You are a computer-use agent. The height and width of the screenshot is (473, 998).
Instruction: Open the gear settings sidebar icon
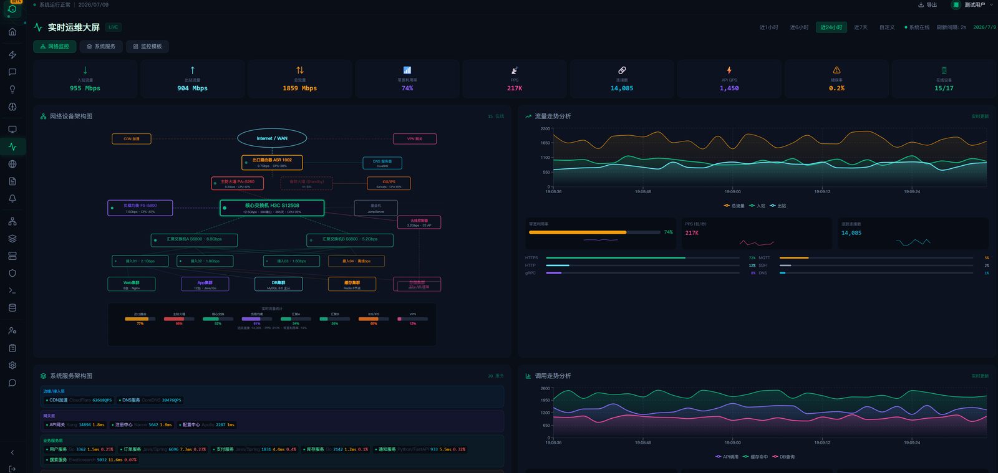point(12,366)
